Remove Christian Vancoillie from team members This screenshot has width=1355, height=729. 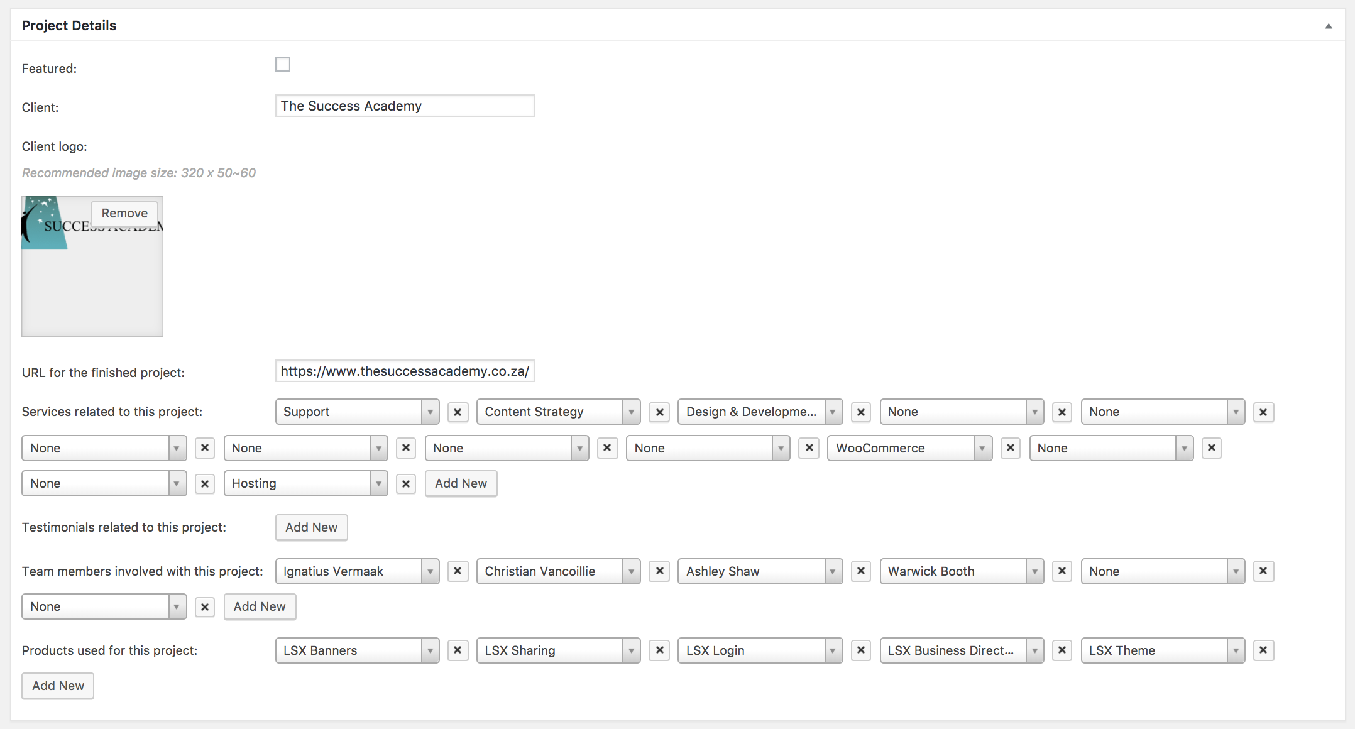coord(659,571)
